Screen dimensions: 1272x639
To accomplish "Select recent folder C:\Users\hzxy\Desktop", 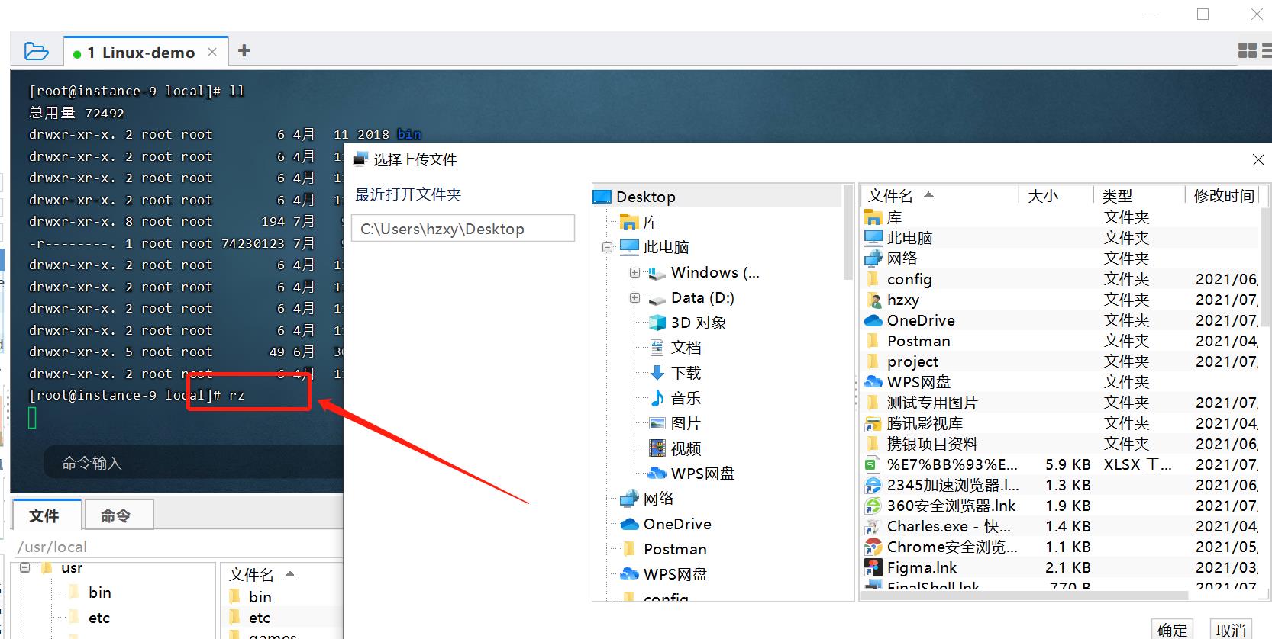I will (463, 229).
